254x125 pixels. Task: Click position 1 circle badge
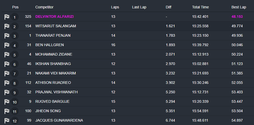click(x=15, y=17)
